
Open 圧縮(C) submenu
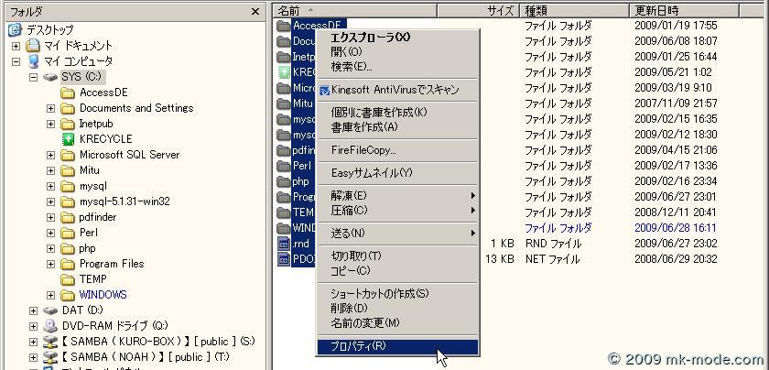(x=397, y=211)
